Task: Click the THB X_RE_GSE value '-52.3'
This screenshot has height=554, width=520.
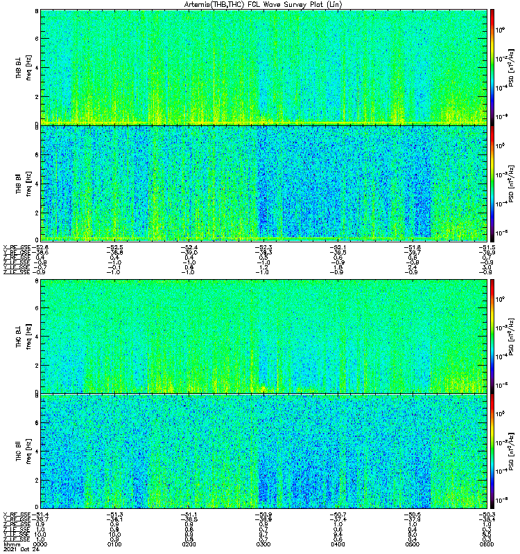Action: (263, 247)
